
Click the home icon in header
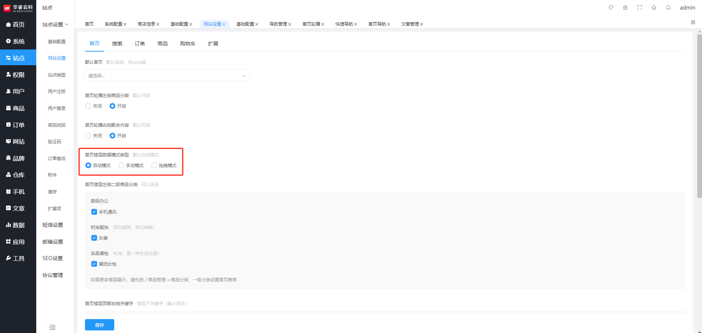[654, 7]
